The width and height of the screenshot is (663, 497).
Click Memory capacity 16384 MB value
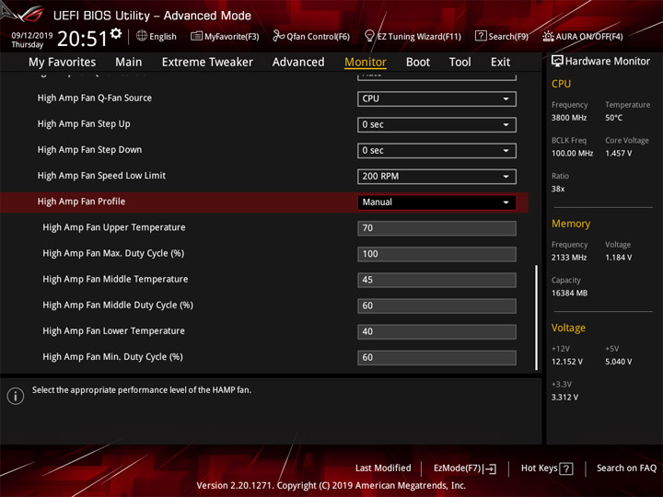[569, 294]
